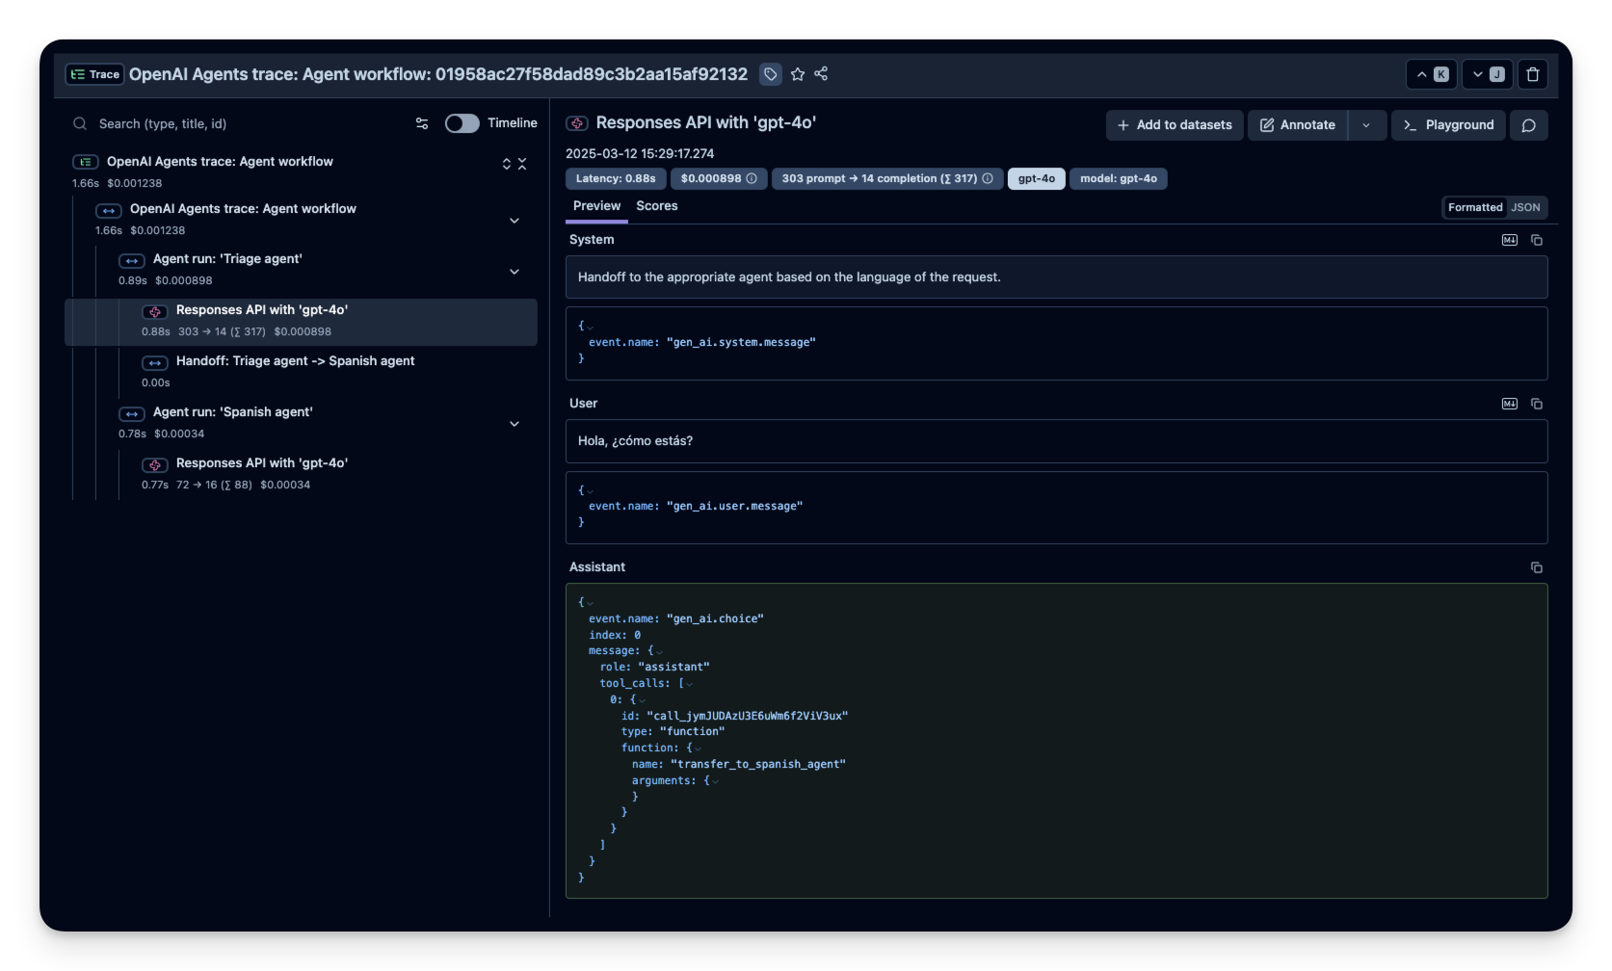Screen dimensions: 1612x971
Task: Click the Trace label badge in header
Action: (94, 74)
